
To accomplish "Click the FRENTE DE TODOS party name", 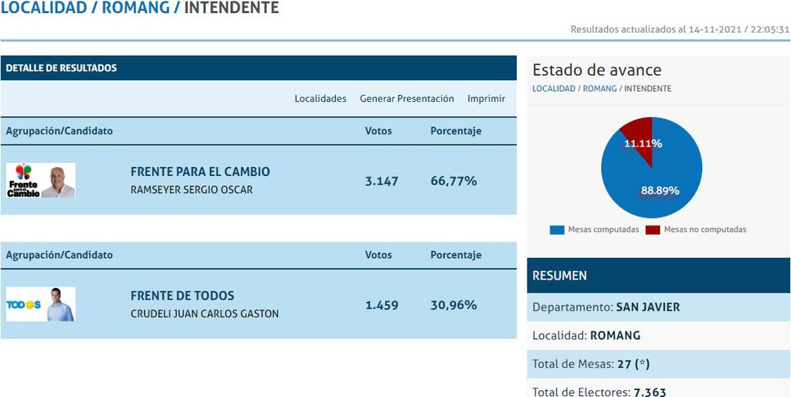I will point(182,296).
